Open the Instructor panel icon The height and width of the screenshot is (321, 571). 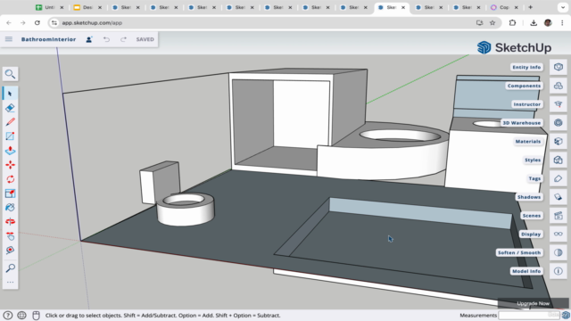coord(559,104)
